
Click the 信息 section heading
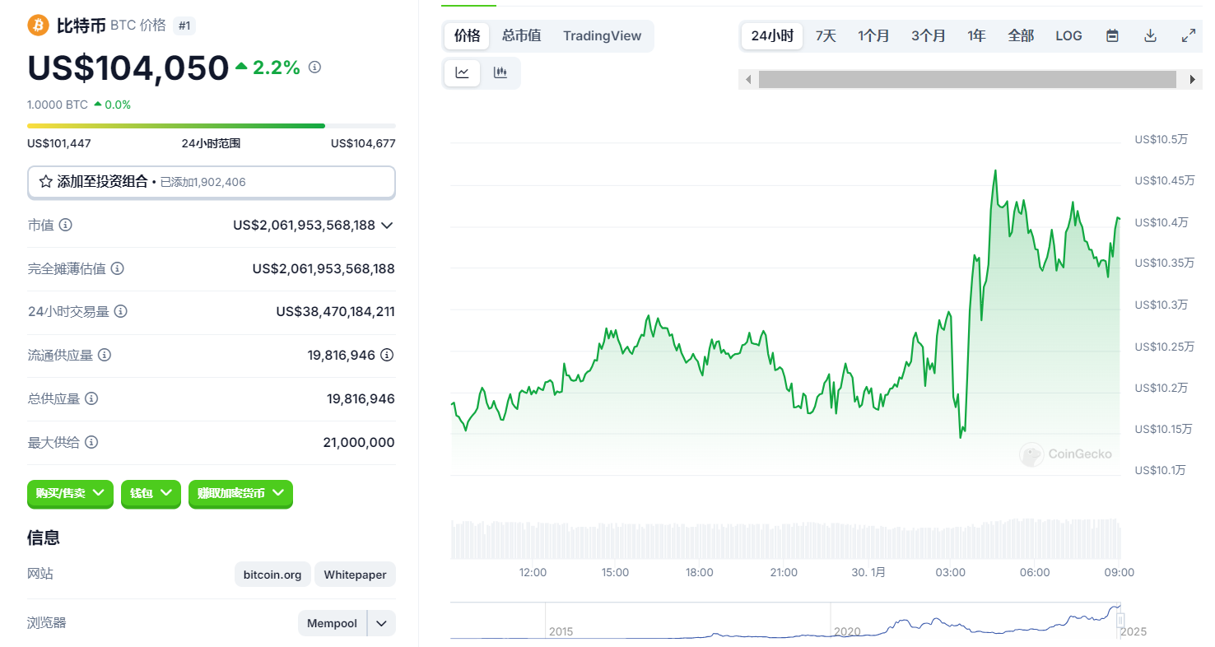coord(43,538)
